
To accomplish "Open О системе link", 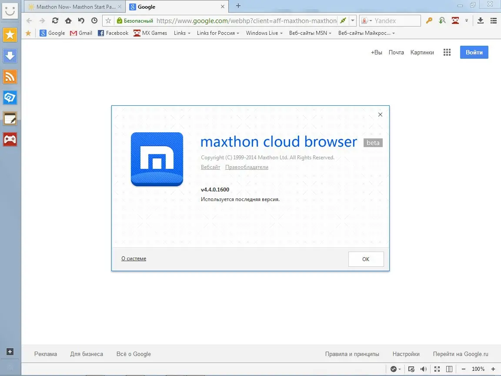I will click(x=134, y=258).
